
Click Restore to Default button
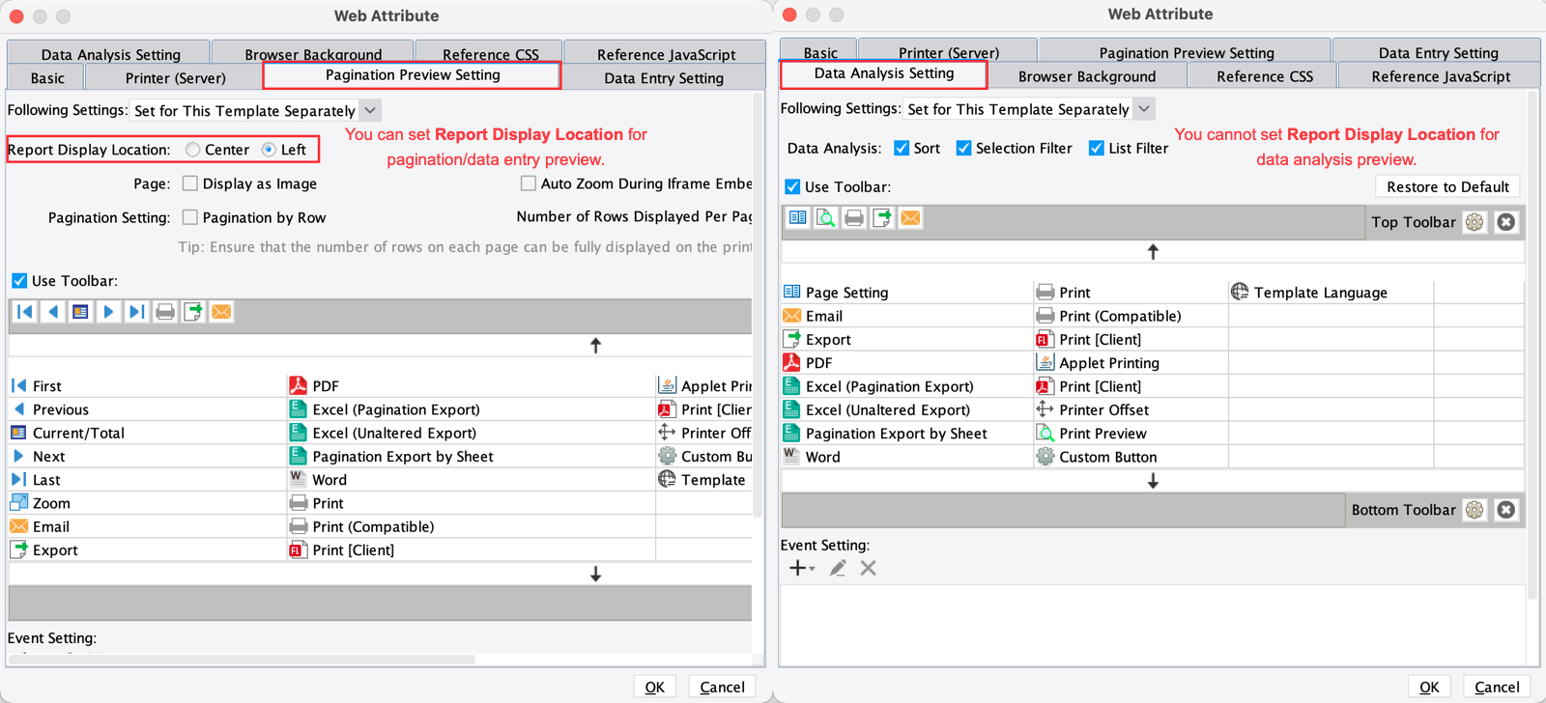[x=1447, y=186]
